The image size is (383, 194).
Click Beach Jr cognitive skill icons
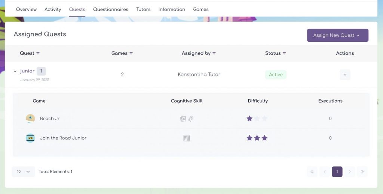(187, 119)
